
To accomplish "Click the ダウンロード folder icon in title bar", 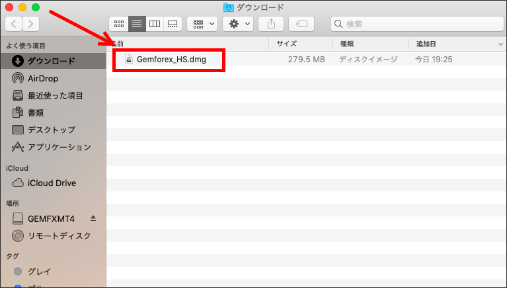I will [x=228, y=7].
